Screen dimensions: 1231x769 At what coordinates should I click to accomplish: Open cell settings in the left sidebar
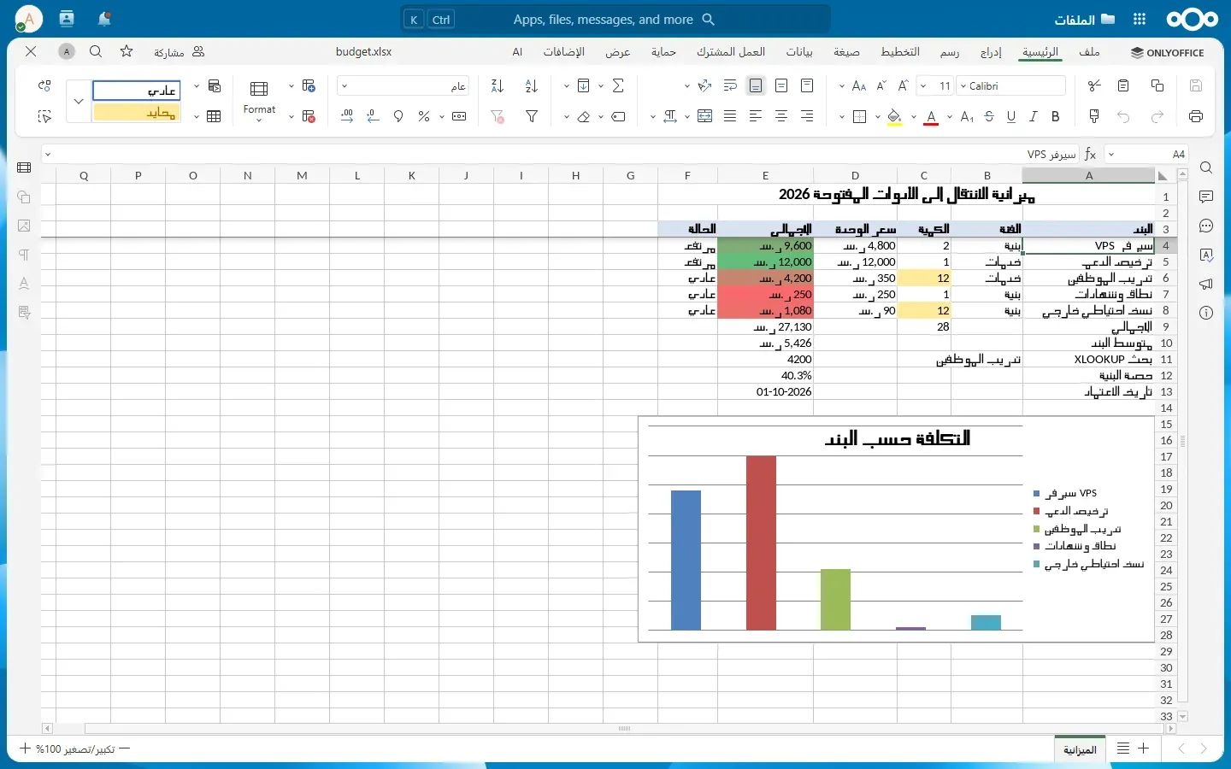pos(24,168)
